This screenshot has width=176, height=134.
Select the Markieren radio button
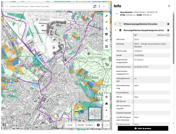(168, 35)
